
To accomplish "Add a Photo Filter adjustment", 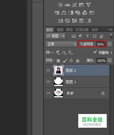I will coord(78,13).
